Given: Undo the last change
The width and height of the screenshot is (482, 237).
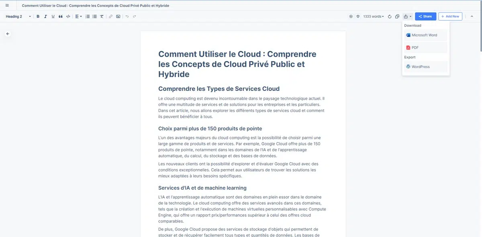Looking at the screenshot, I should pyautogui.click(x=127, y=16).
